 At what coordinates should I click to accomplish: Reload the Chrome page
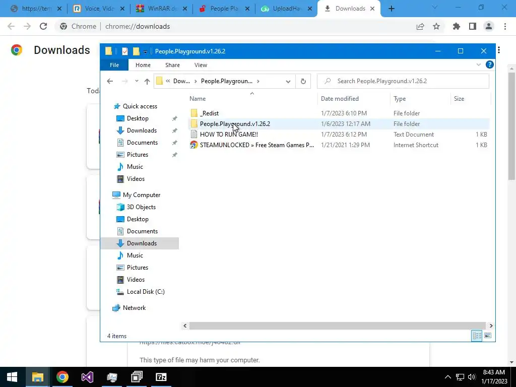43,26
